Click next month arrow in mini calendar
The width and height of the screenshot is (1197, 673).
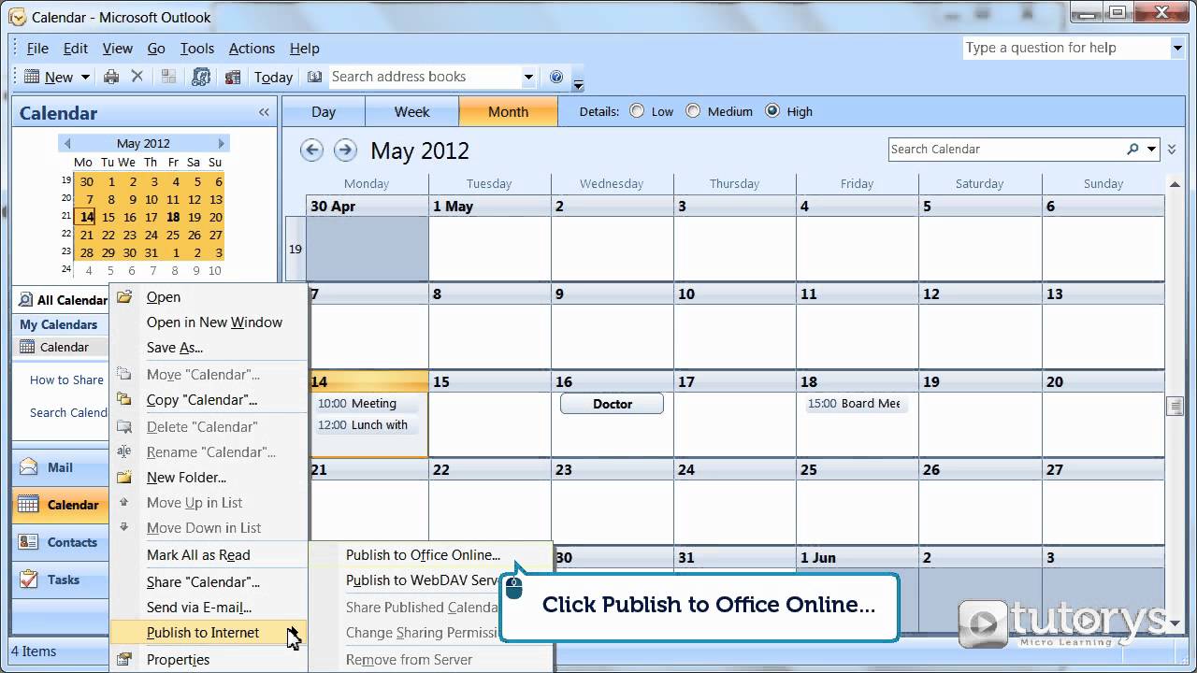click(x=222, y=143)
